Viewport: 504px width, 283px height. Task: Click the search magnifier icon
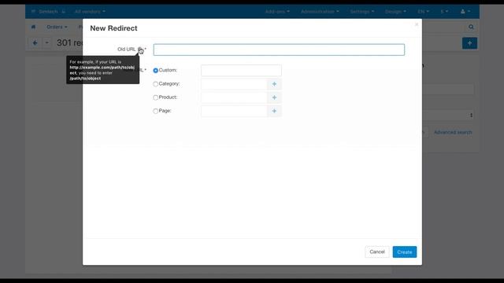(471, 27)
